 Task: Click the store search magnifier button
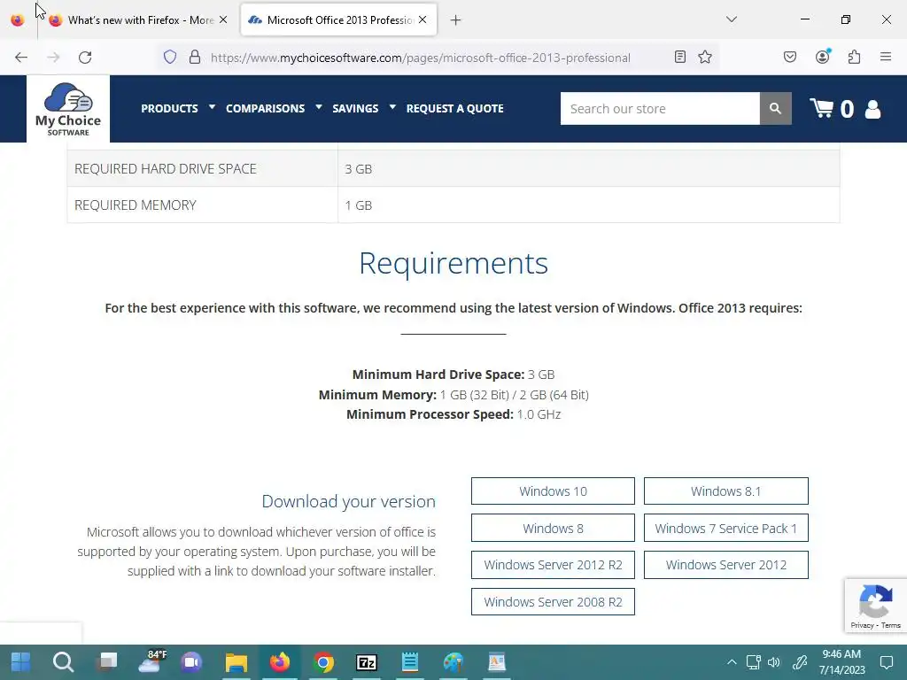(x=775, y=108)
